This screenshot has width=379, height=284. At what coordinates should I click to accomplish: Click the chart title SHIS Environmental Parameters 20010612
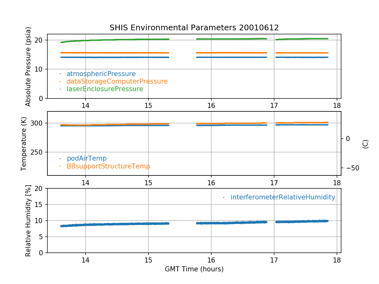(194, 28)
